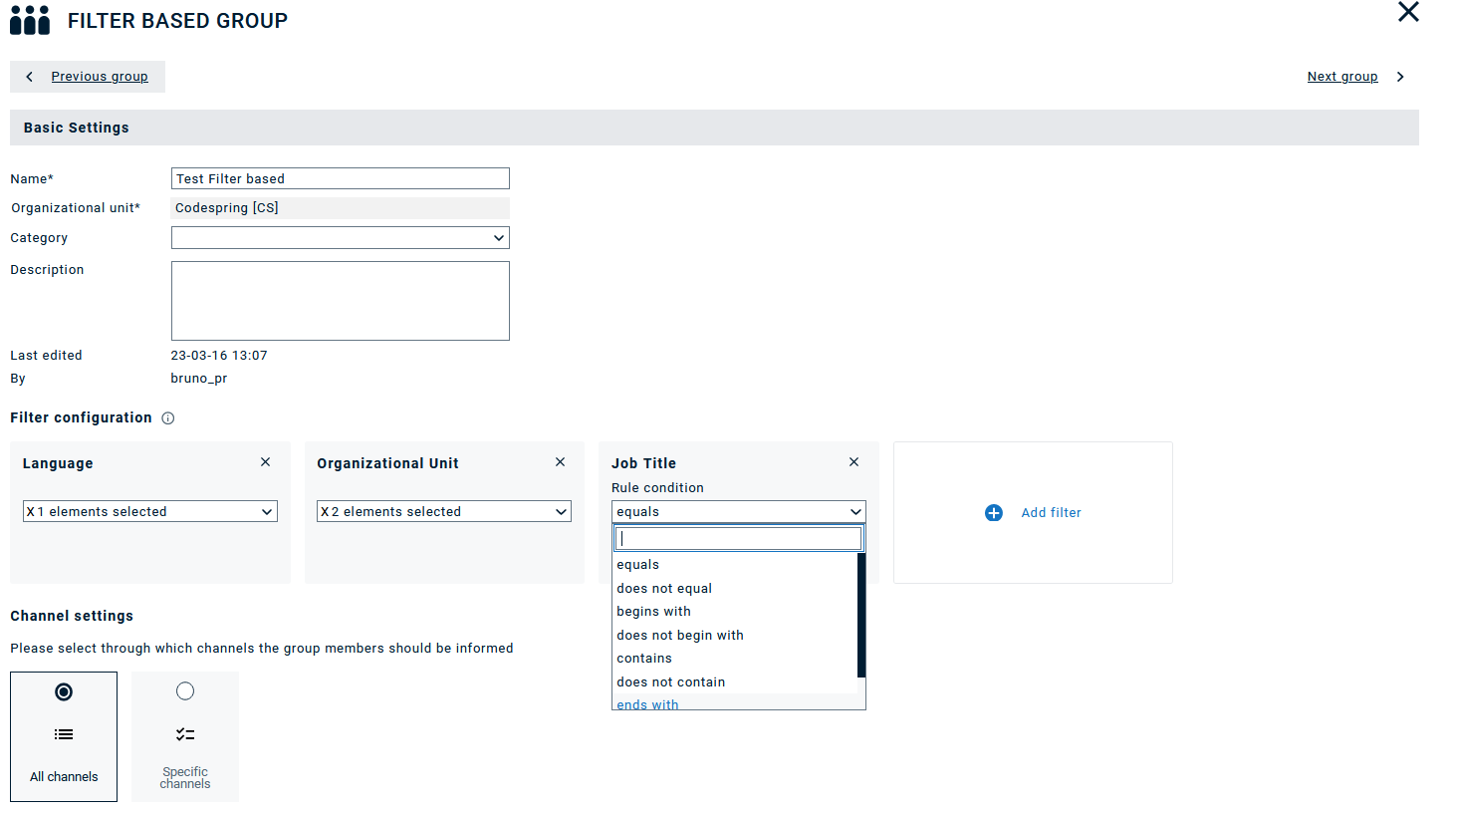Click the All channels list icon
The height and width of the screenshot is (815, 1457).
tap(64, 734)
